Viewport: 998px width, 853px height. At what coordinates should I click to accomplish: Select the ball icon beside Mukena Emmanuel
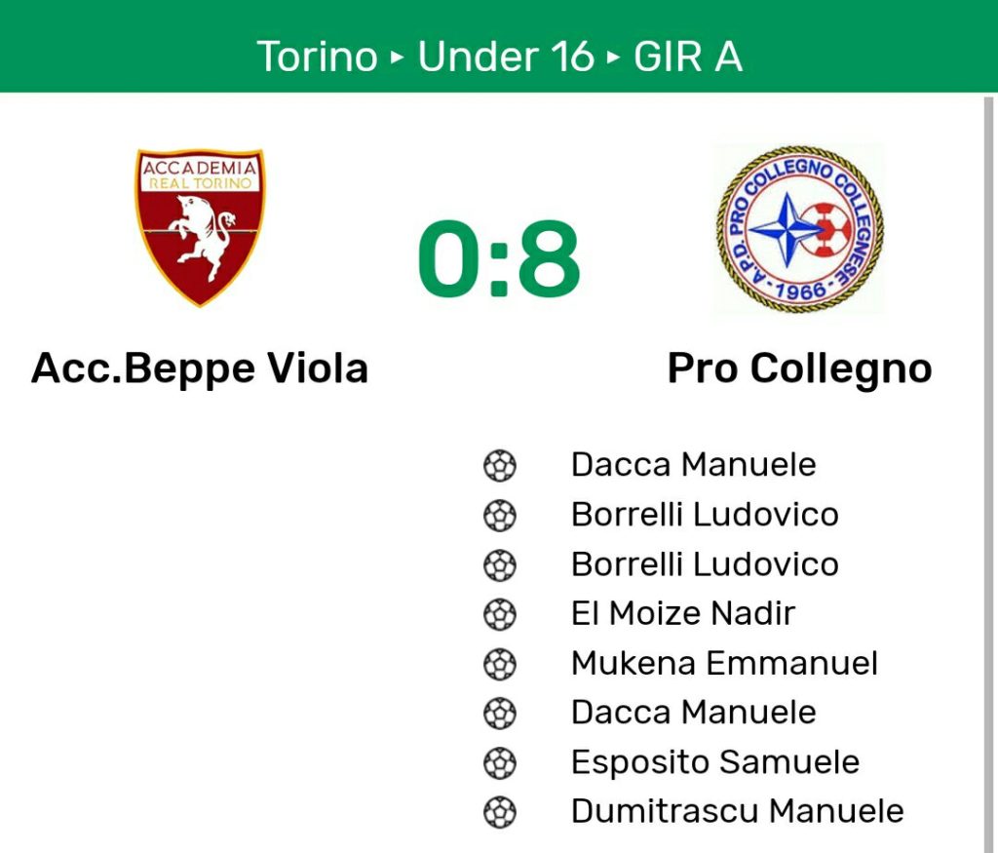click(x=500, y=664)
